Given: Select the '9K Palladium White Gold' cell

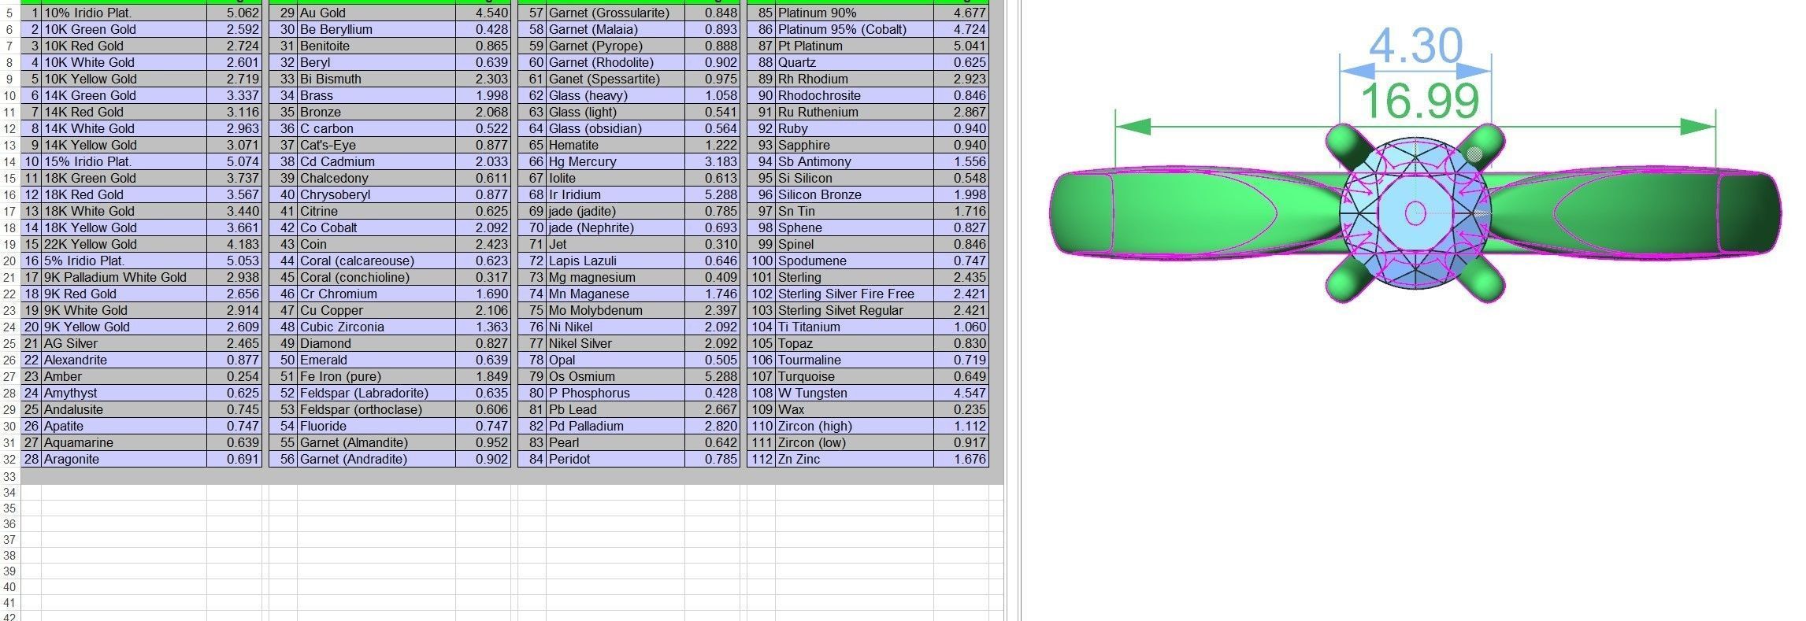Looking at the screenshot, I should 124,277.
